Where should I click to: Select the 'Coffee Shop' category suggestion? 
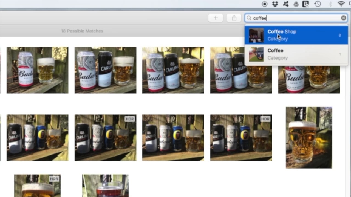pos(296,35)
